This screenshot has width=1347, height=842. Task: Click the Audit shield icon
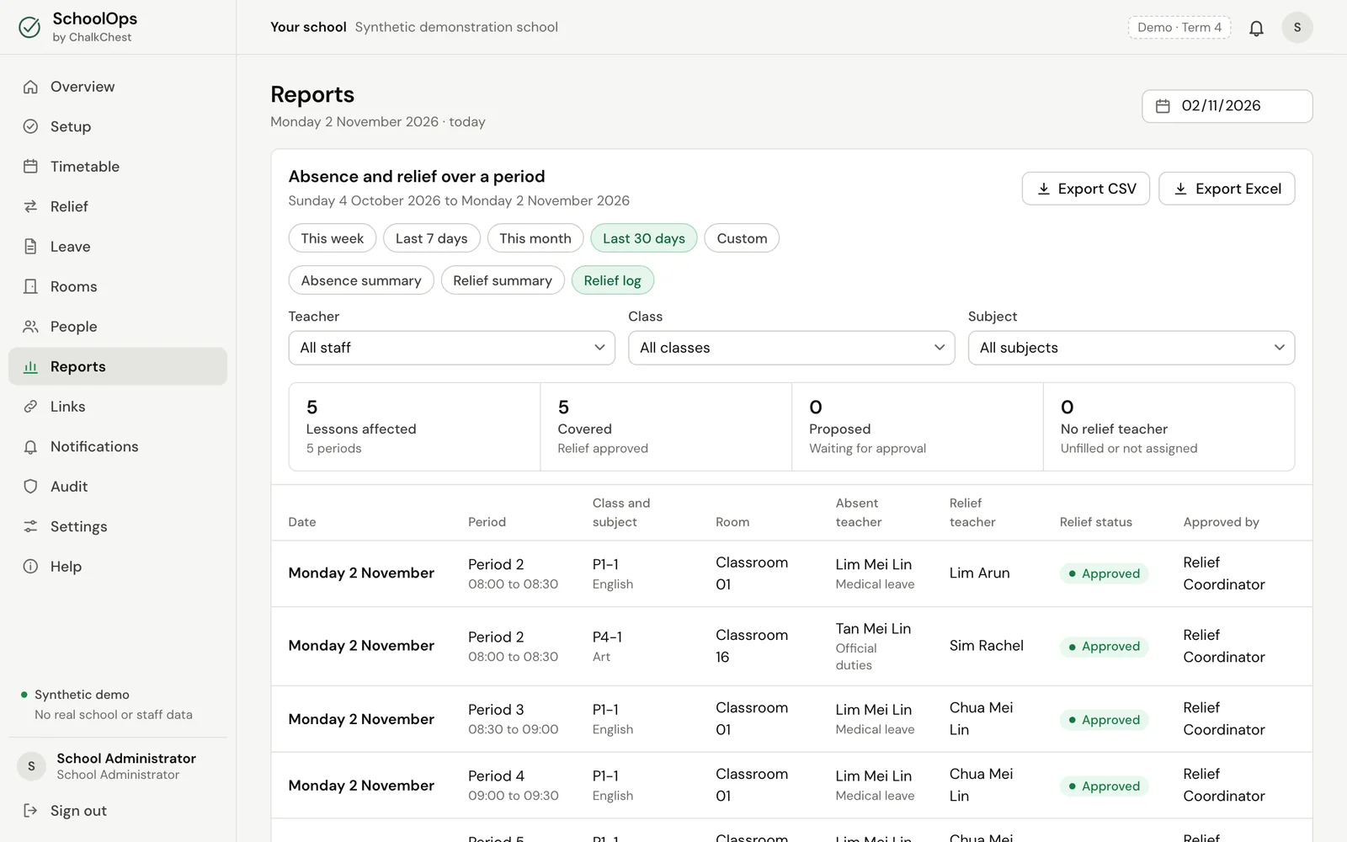pyautogui.click(x=30, y=487)
